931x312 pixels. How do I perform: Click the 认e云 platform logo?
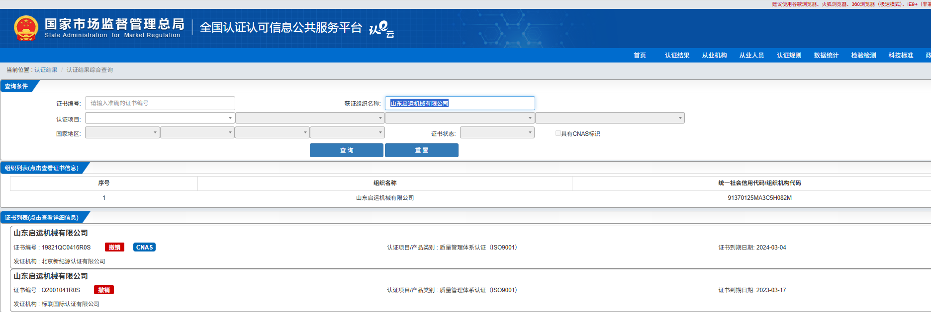pos(381,29)
